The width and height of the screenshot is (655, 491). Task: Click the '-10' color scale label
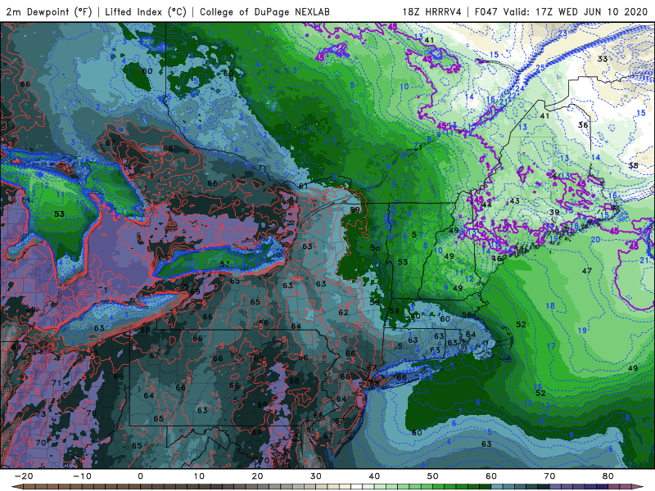tap(82, 476)
